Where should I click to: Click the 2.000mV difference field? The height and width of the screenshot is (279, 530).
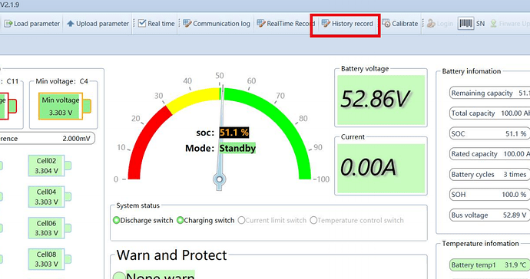(48, 138)
